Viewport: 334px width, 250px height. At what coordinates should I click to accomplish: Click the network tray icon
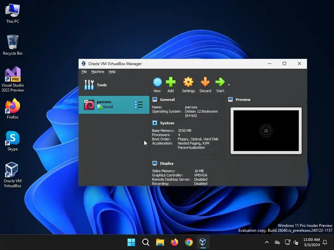287,242
